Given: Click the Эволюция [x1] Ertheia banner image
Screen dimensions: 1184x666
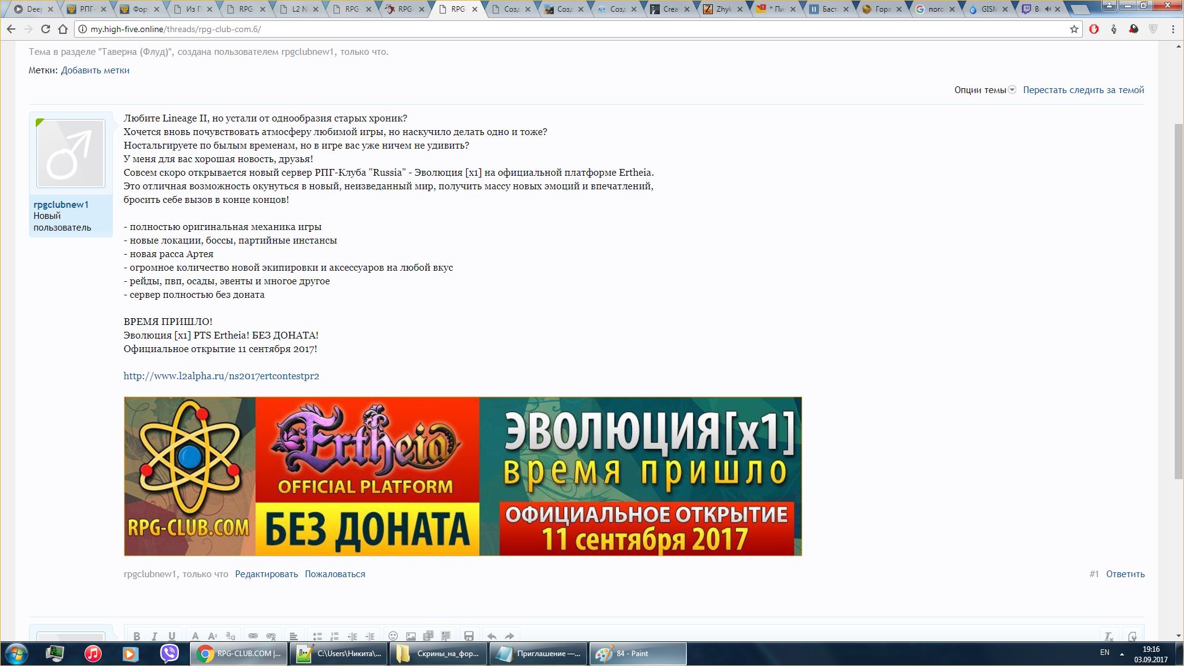Looking at the screenshot, I should click(x=462, y=476).
